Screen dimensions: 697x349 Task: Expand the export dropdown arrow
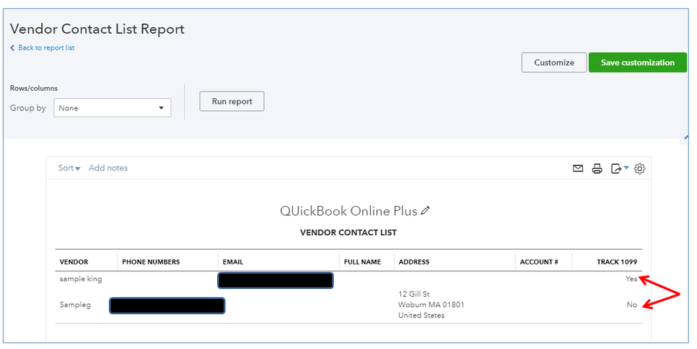click(626, 168)
